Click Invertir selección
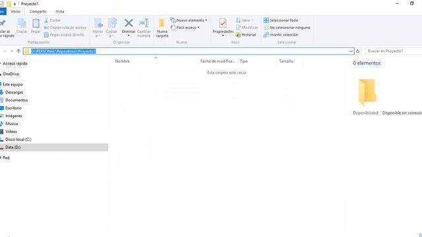This screenshot has height=237, width=422. [x=281, y=35]
